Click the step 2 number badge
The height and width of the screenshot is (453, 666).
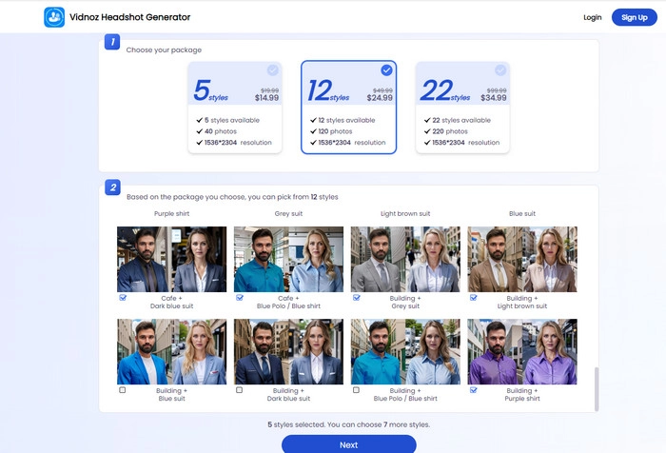click(x=112, y=187)
